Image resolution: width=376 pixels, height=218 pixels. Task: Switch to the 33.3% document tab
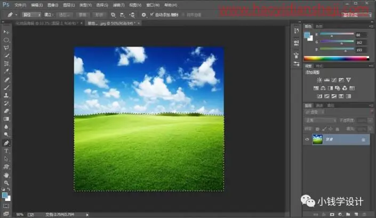(49, 24)
